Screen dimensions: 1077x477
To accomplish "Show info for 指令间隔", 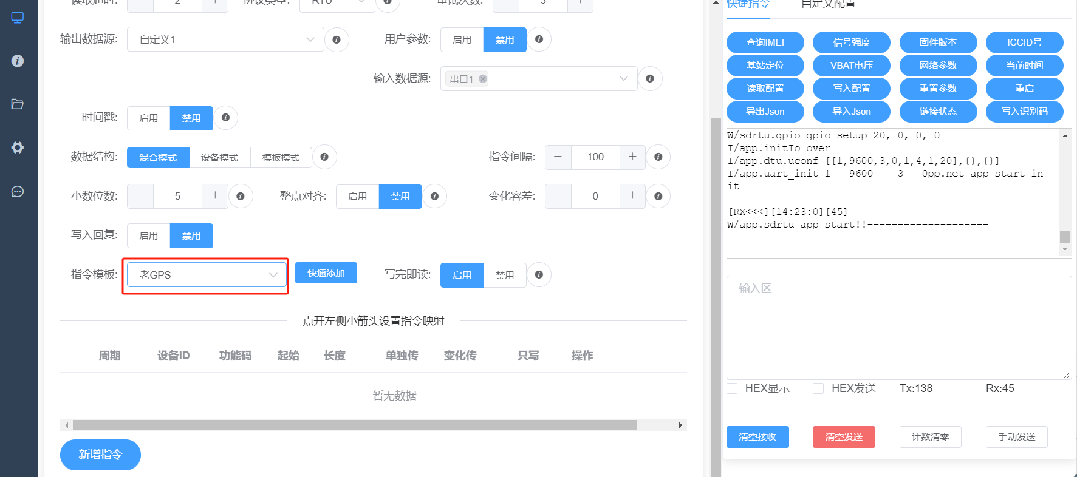I will pyautogui.click(x=658, y=157).
